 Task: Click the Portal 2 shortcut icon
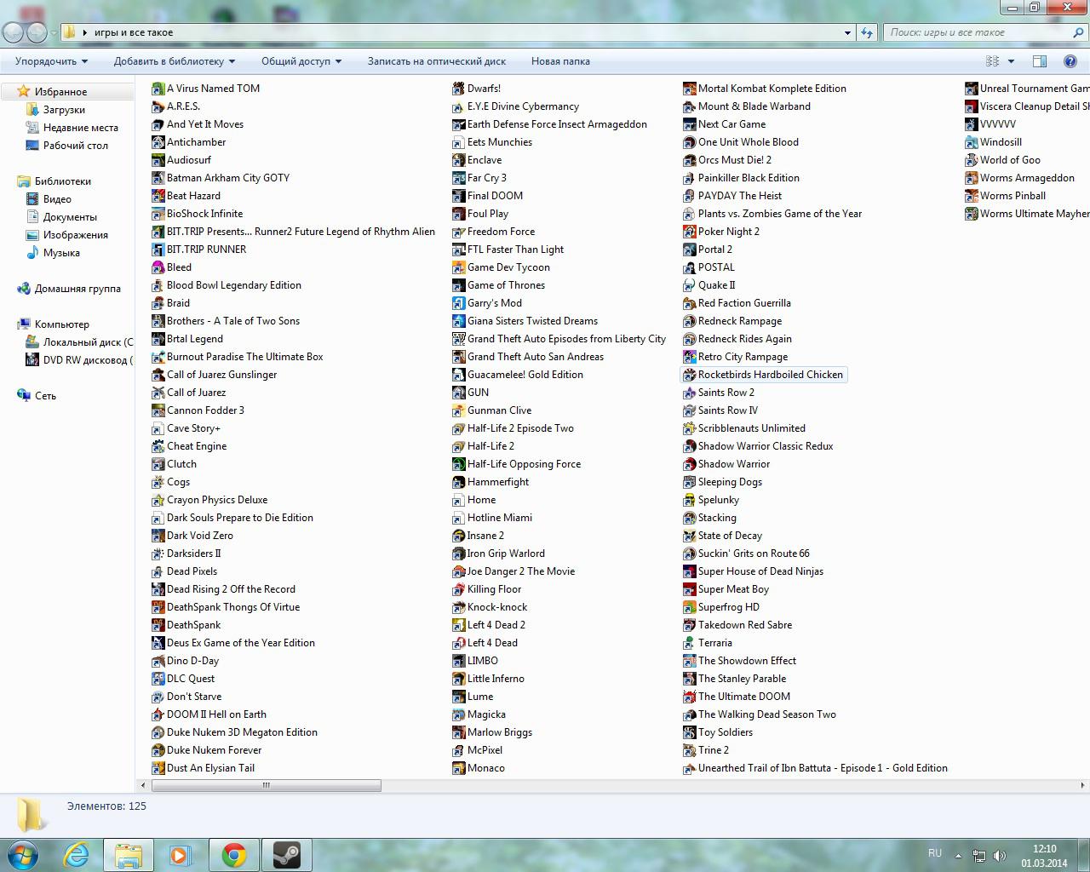[x=690, y=250]
